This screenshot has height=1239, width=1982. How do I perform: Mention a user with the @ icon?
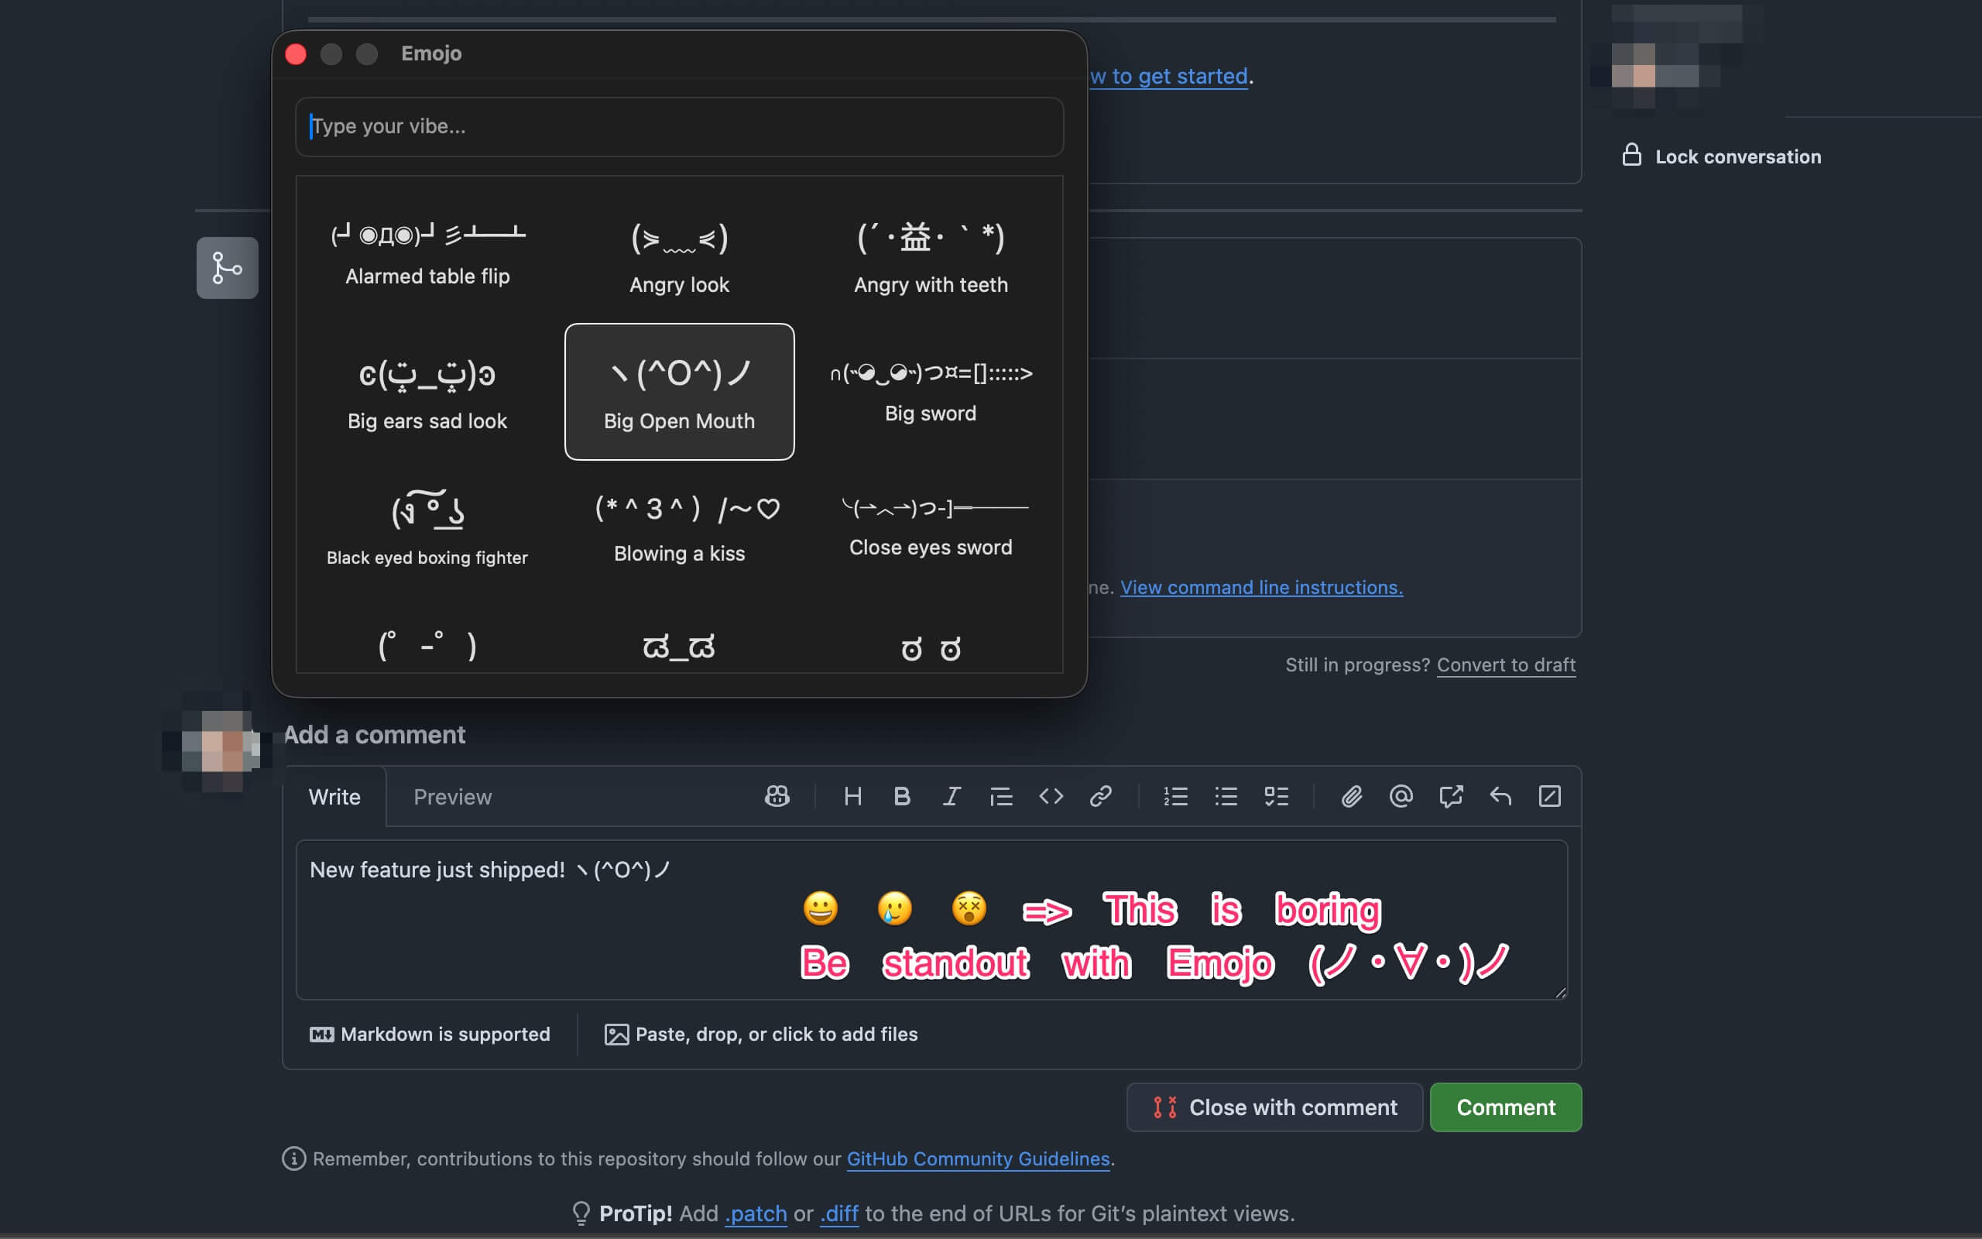[x=1401, y=797]
